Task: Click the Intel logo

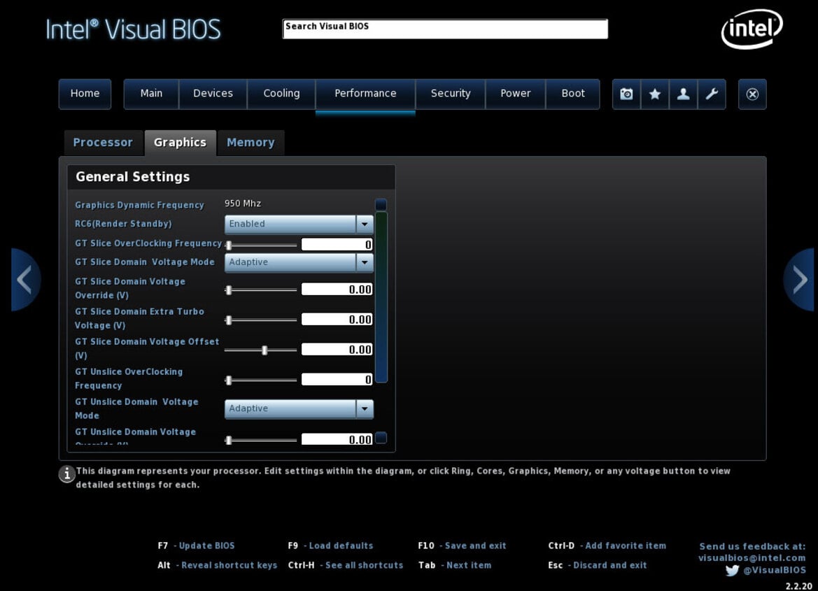Action: [752, 29]
